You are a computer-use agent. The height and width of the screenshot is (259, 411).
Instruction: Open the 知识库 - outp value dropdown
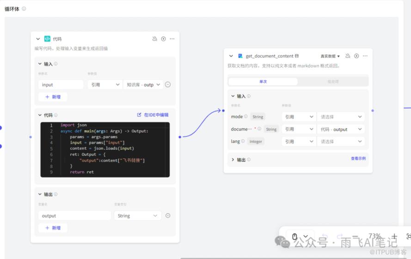143,85
